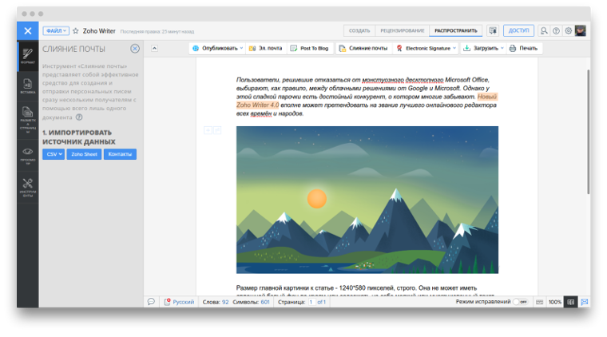
Task: Open the Просмотр sidebar section
Action: [x=27, y=156]
